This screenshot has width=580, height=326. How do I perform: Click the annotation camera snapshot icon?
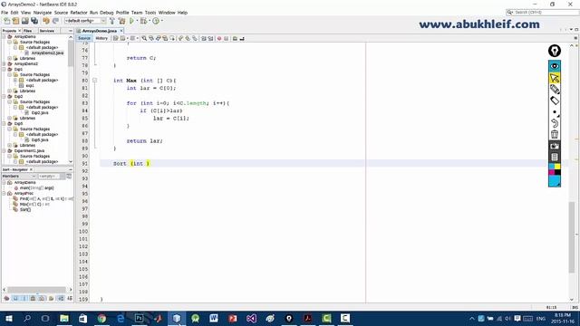point(555,146)
